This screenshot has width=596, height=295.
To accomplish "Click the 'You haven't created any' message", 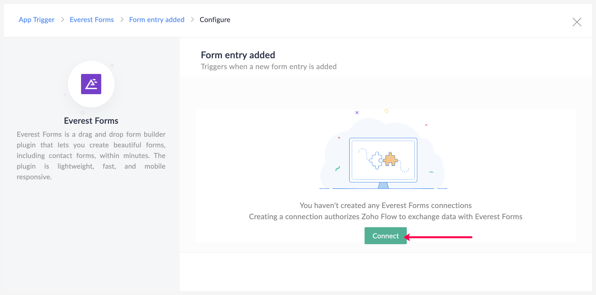I will tap(386, 205).
